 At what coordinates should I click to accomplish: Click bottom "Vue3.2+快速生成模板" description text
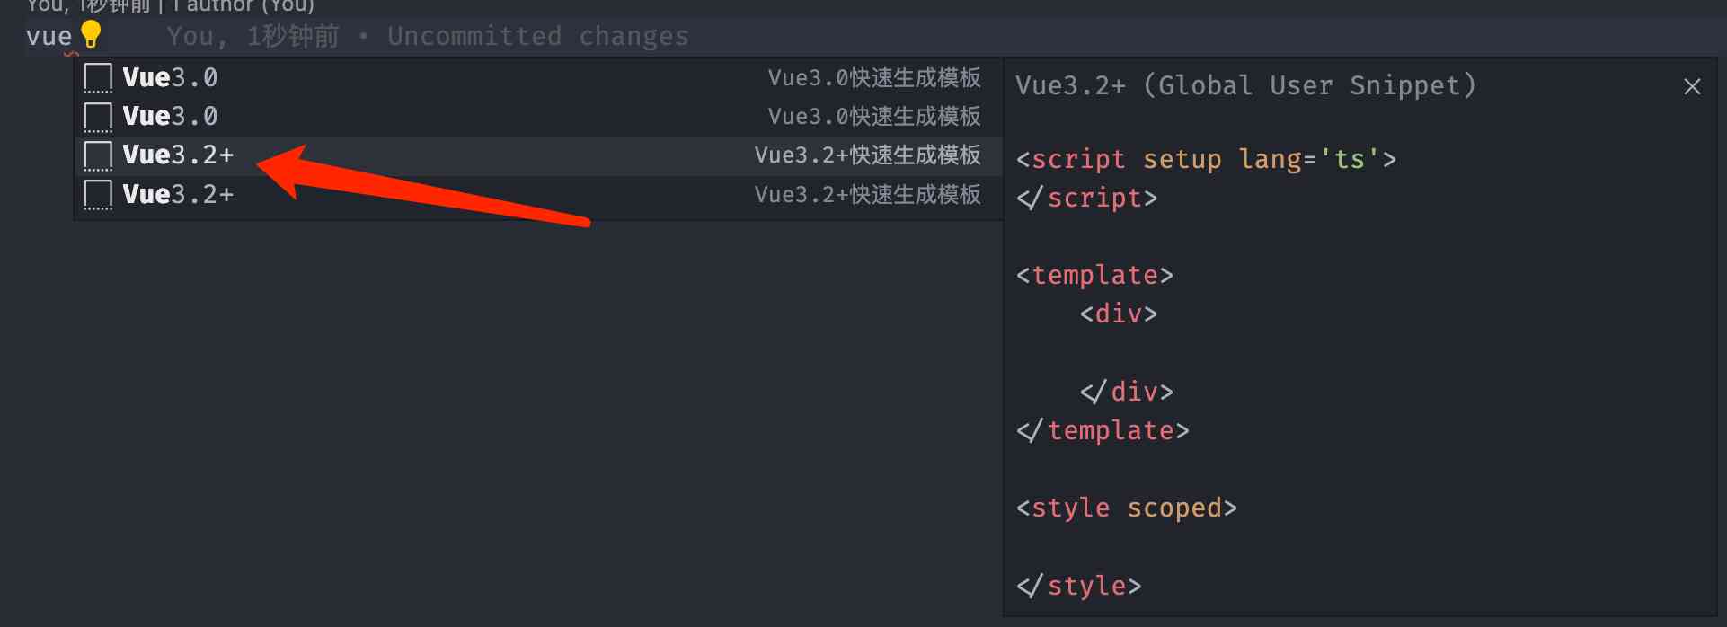(x=867, y=194)
